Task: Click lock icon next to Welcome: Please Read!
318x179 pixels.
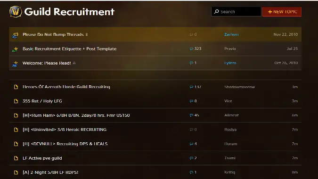Action: point(74,63)
